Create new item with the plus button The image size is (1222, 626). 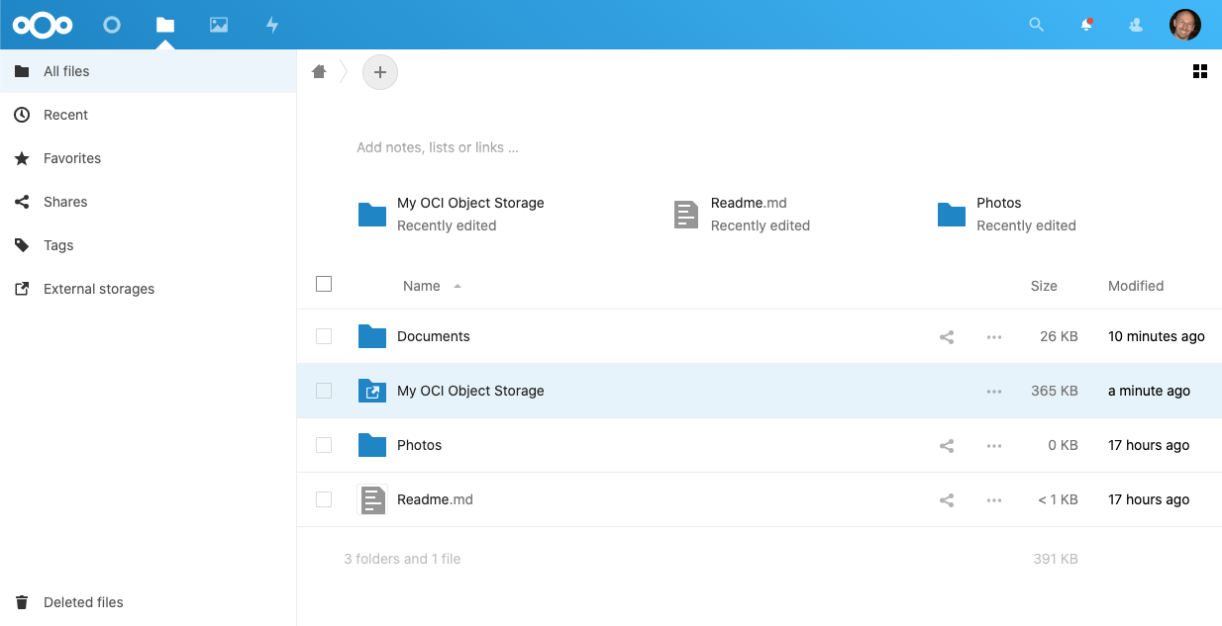pos(380,71)
